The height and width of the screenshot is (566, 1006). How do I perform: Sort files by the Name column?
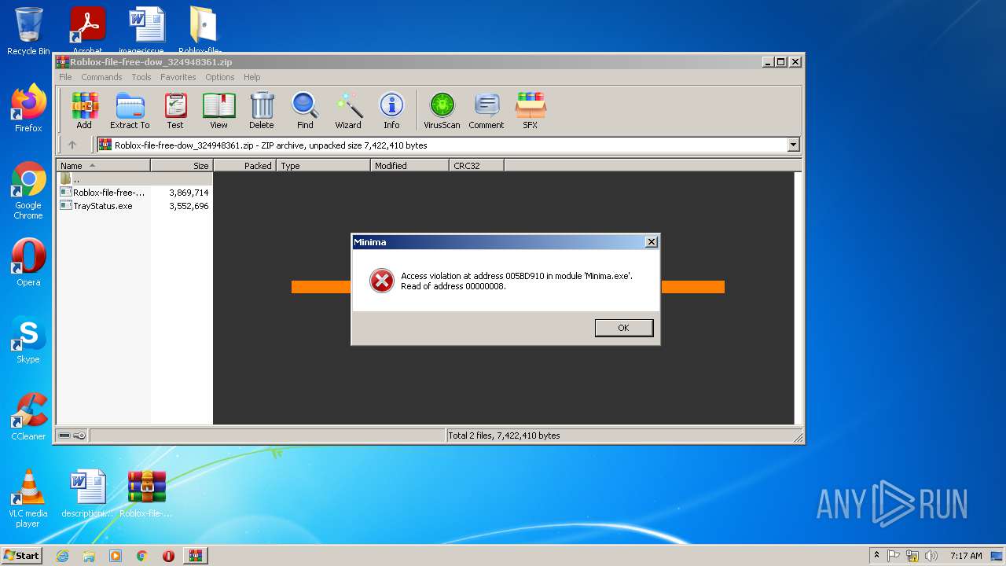[103, 166]
